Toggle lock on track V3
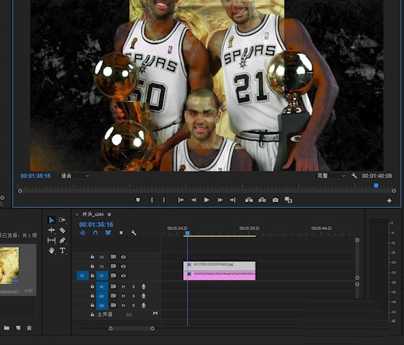 (93, 256)
